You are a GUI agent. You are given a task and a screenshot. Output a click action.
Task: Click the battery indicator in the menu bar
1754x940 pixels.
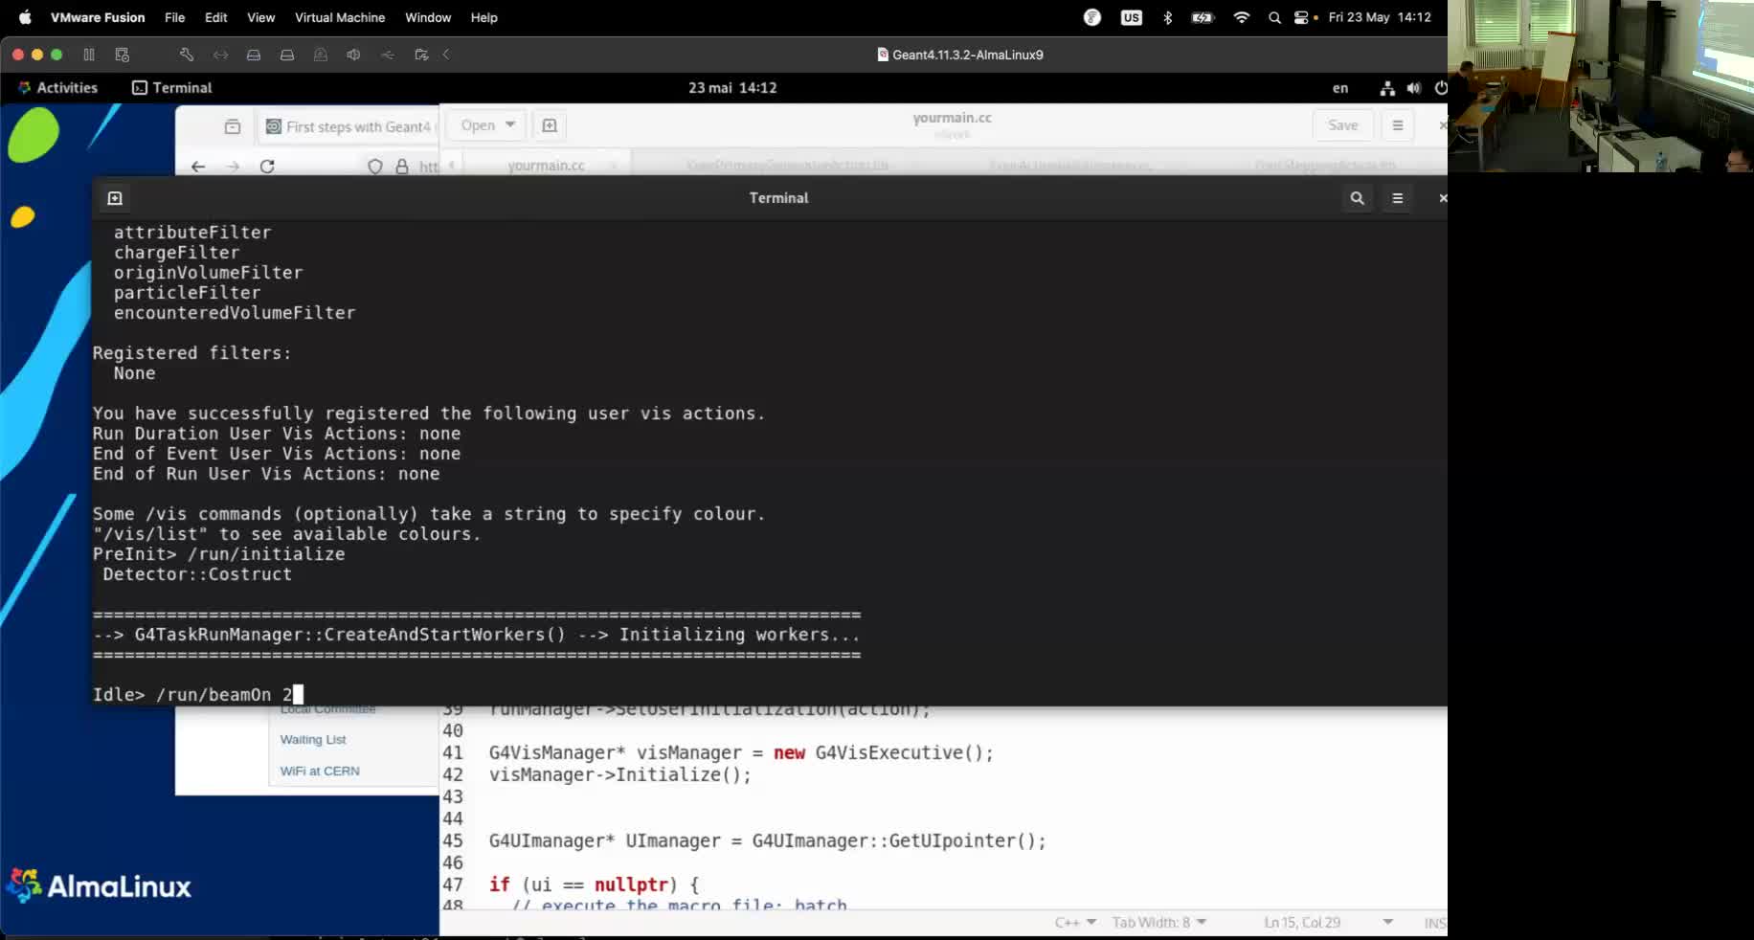pyautogui.click(x=1202, y=17)
